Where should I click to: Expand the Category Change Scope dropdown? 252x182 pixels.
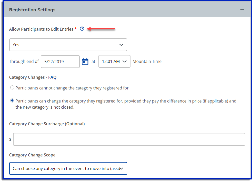68,168
